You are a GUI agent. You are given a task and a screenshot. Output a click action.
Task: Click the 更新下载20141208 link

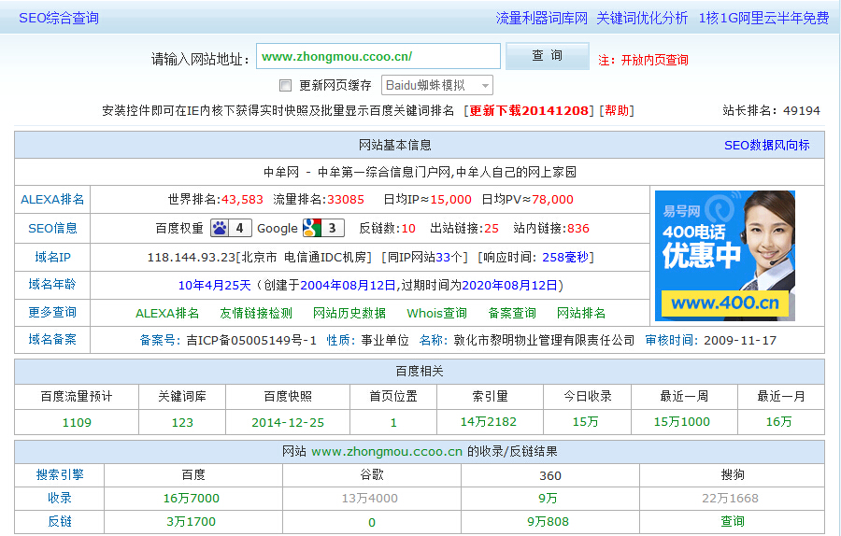pos(529,111)
